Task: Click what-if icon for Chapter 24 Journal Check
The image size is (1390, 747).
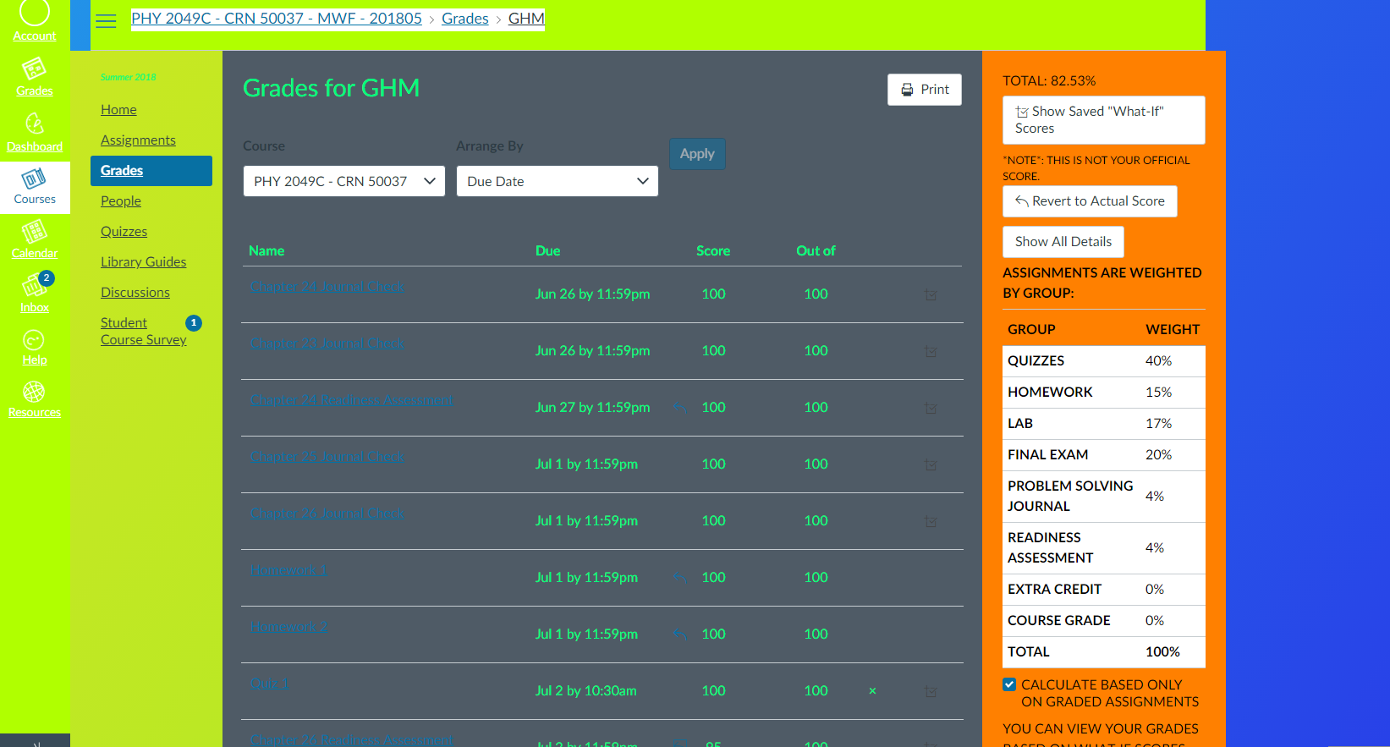Action: pos(931,294)
